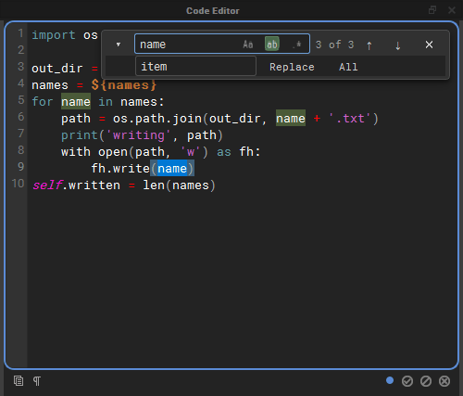
Task: Click the '3 of 3' match counter
Action: (x=335, y=45)
